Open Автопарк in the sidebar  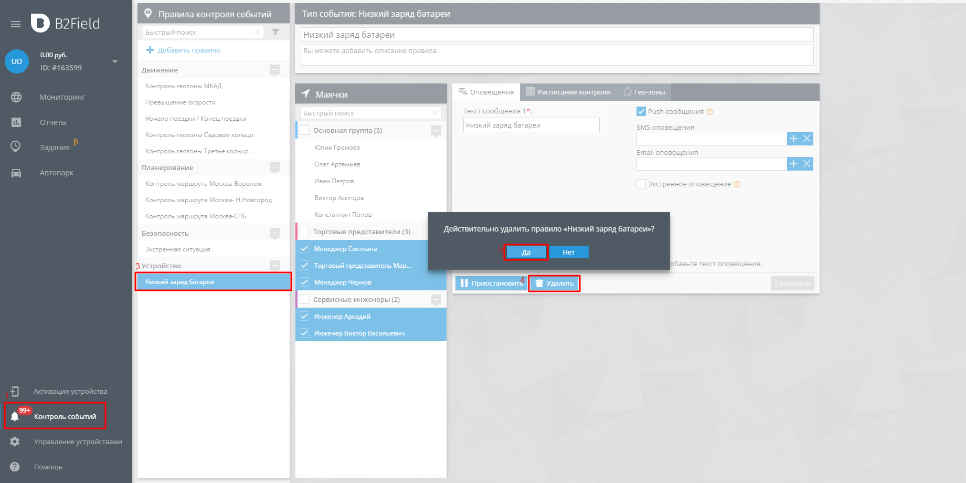57,173
